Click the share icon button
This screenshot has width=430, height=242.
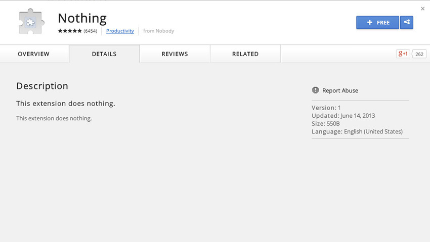(x=406, y=23)
